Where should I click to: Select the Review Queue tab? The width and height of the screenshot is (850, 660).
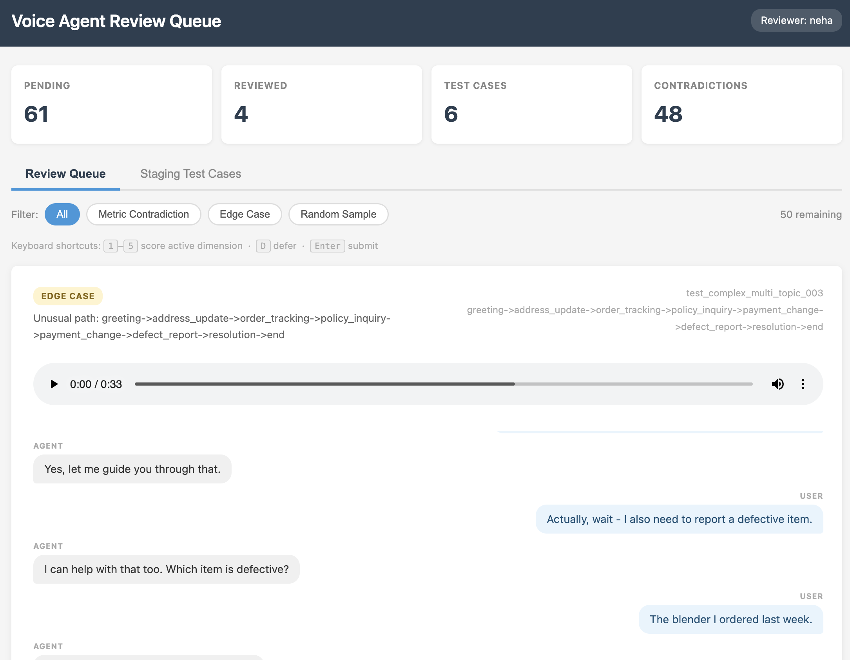(x=65, y=174)
